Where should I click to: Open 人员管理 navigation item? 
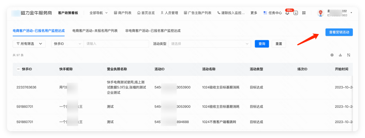click(x=169, y=13)
